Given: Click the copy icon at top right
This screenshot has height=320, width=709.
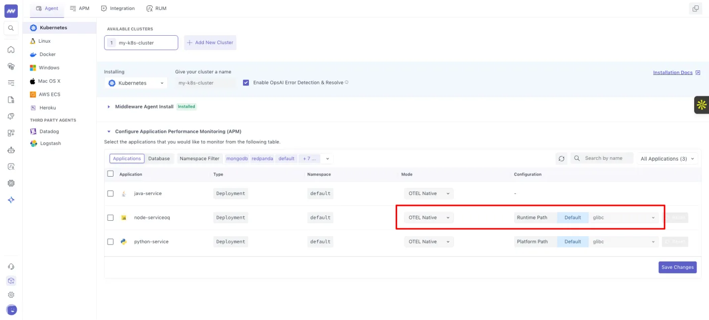Looking at the screenshot, I should point(696,8).
